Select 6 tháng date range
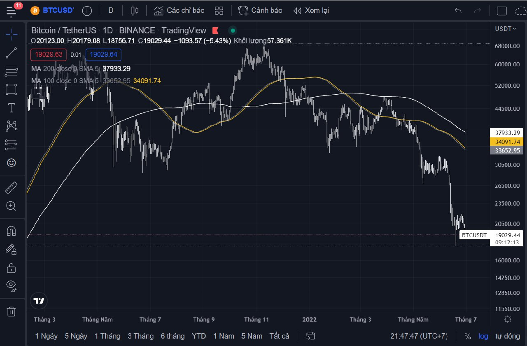 [173, 336]
